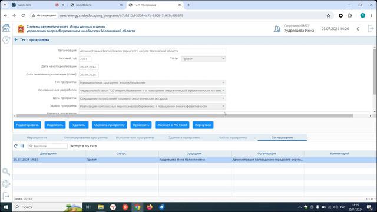This screenshot has height=212, width=377.
Task: Sort by the Сотрудник column header
Action: [194, 153]
